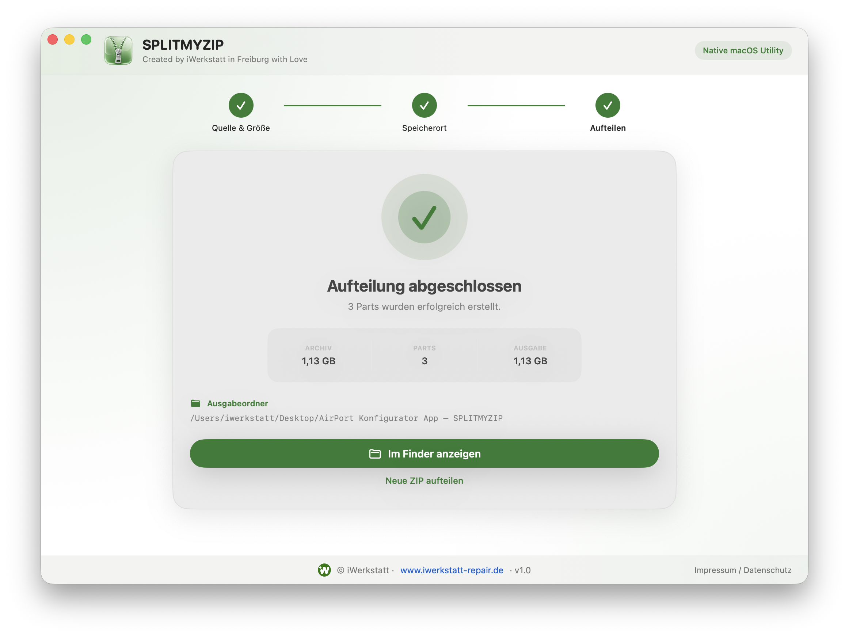Click the v1.0 version text
This screenshot has width=849, height=638.
[x=522, y=570]
